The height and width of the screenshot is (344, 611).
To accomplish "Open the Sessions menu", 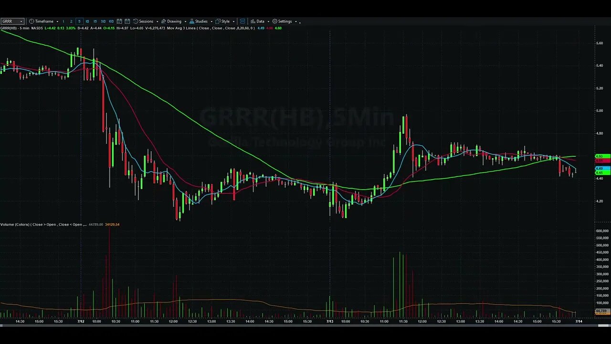I will point(145,21).
